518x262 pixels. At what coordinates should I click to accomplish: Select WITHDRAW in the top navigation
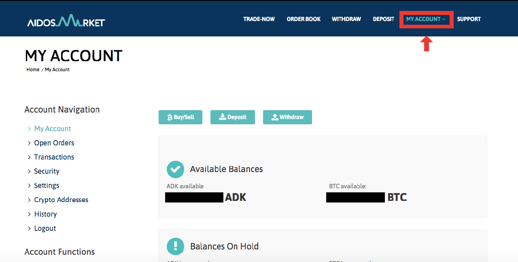[x=346, y=19]
